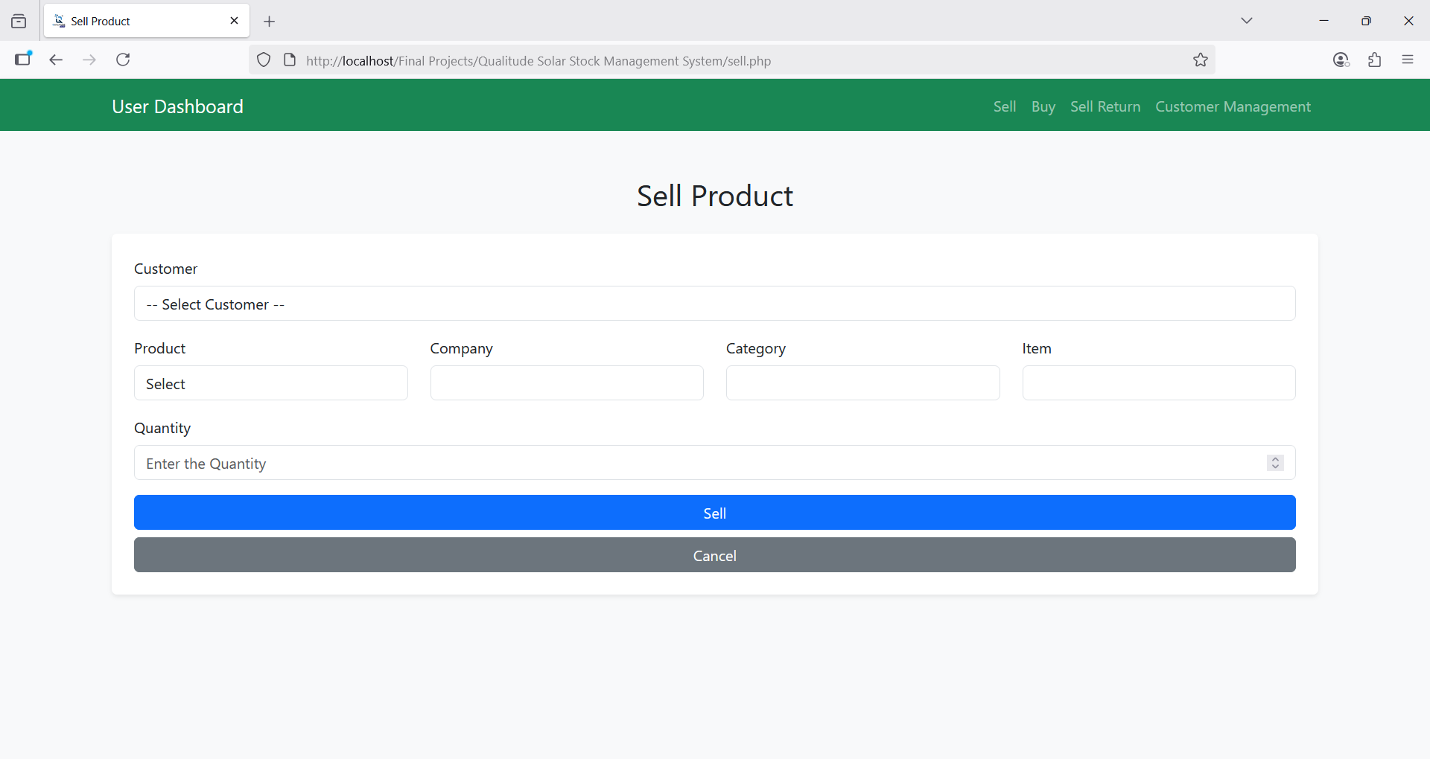Open a new tab with plus icon
The width and height of the screenshot is (1430, 759).
pyautogui.click(x=270, y=22)
